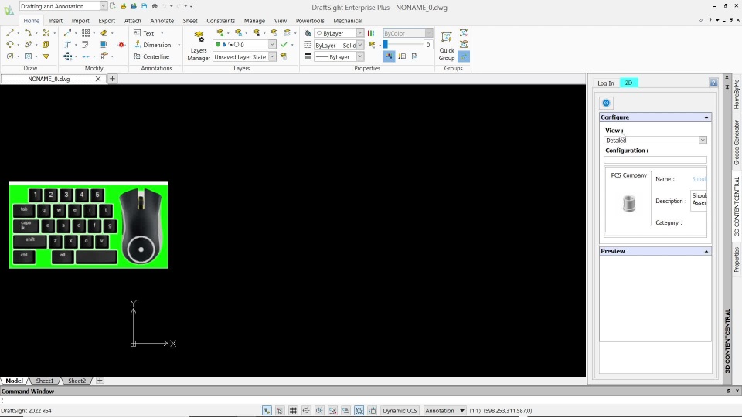Open the ByLayer line color dropdown

pyautogui.click(x=359, y=33)
